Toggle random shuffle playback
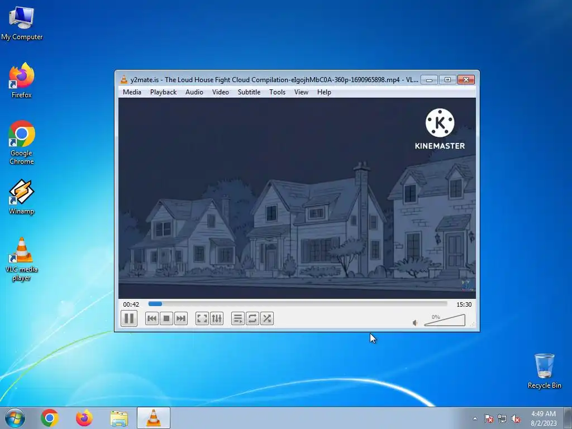This screenshot has height=429, width=572. pos(267,318)
